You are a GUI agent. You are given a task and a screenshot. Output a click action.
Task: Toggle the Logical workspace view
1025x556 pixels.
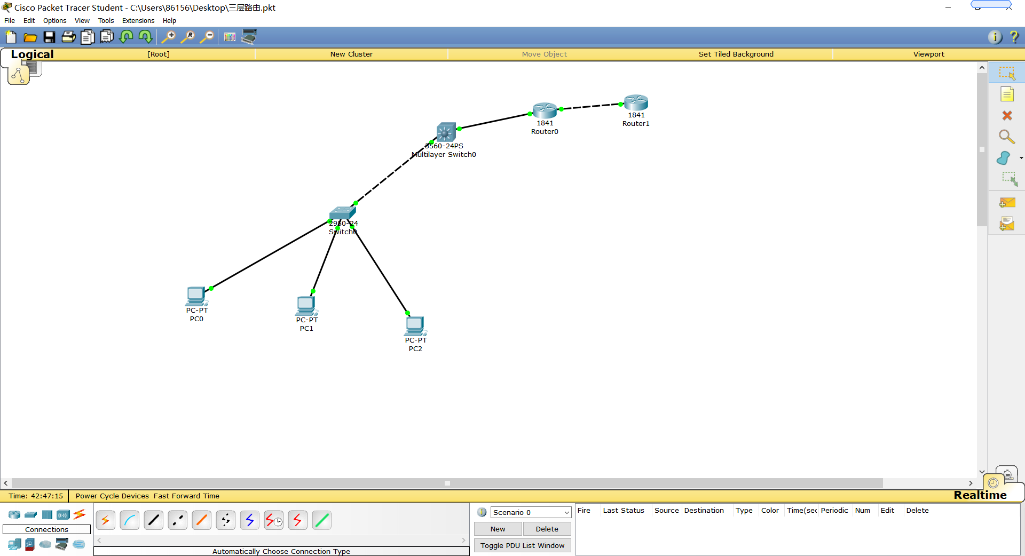32,54
